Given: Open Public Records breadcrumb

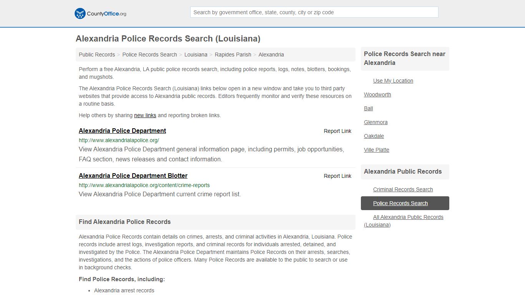Looking at the screenshot, I should (x=97, y=55).
